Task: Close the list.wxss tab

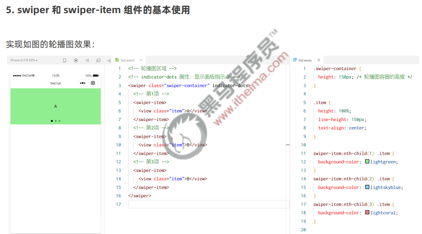Action: (x=318, y=60)
